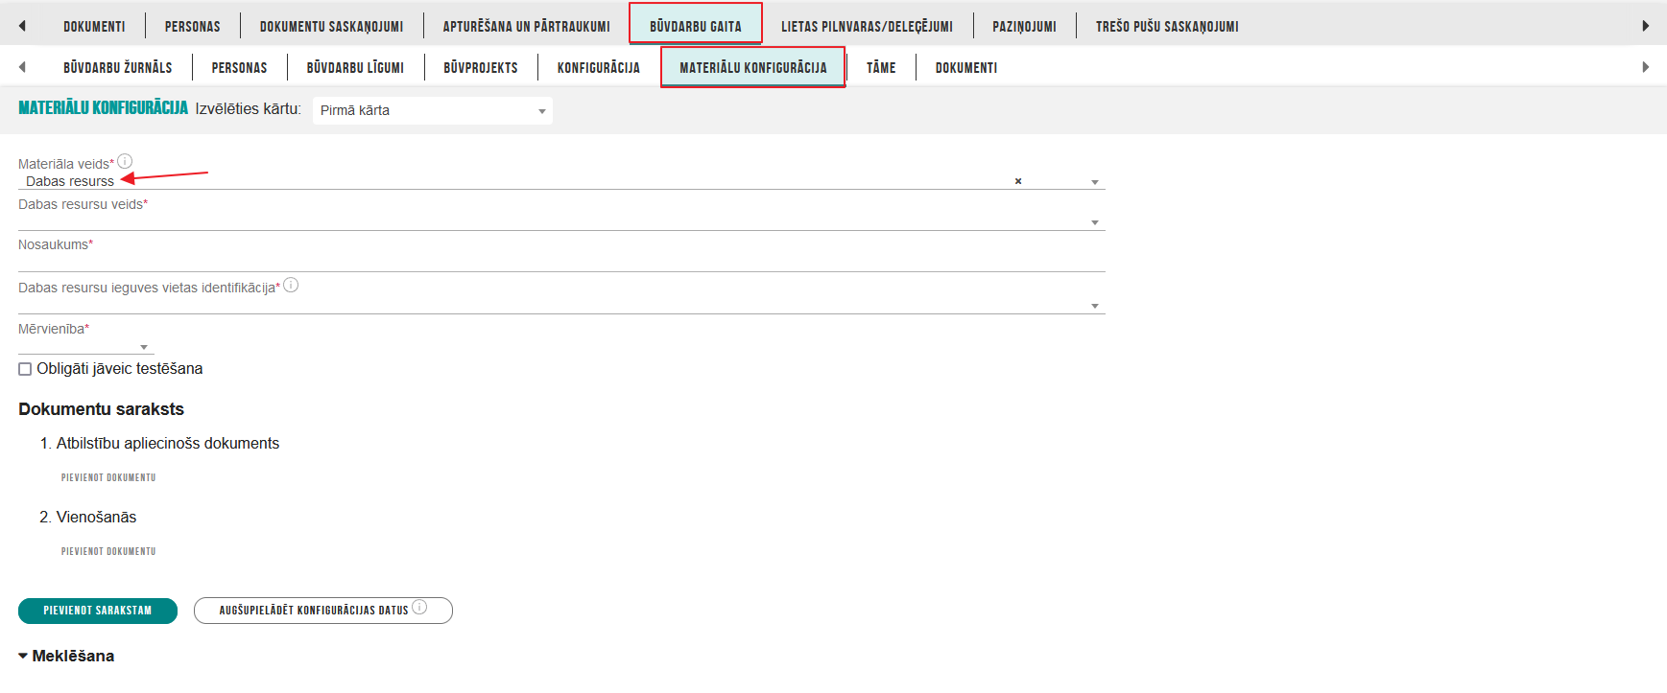This screenshot has height=693, width=1667.
Task: Clear Dabas resurss selection with the x
Action: coord(1018,181)
